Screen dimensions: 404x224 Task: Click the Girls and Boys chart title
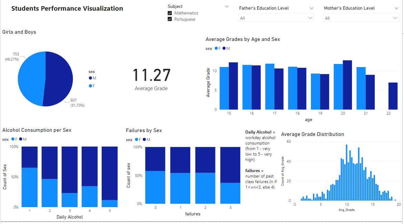pos(19,32)
